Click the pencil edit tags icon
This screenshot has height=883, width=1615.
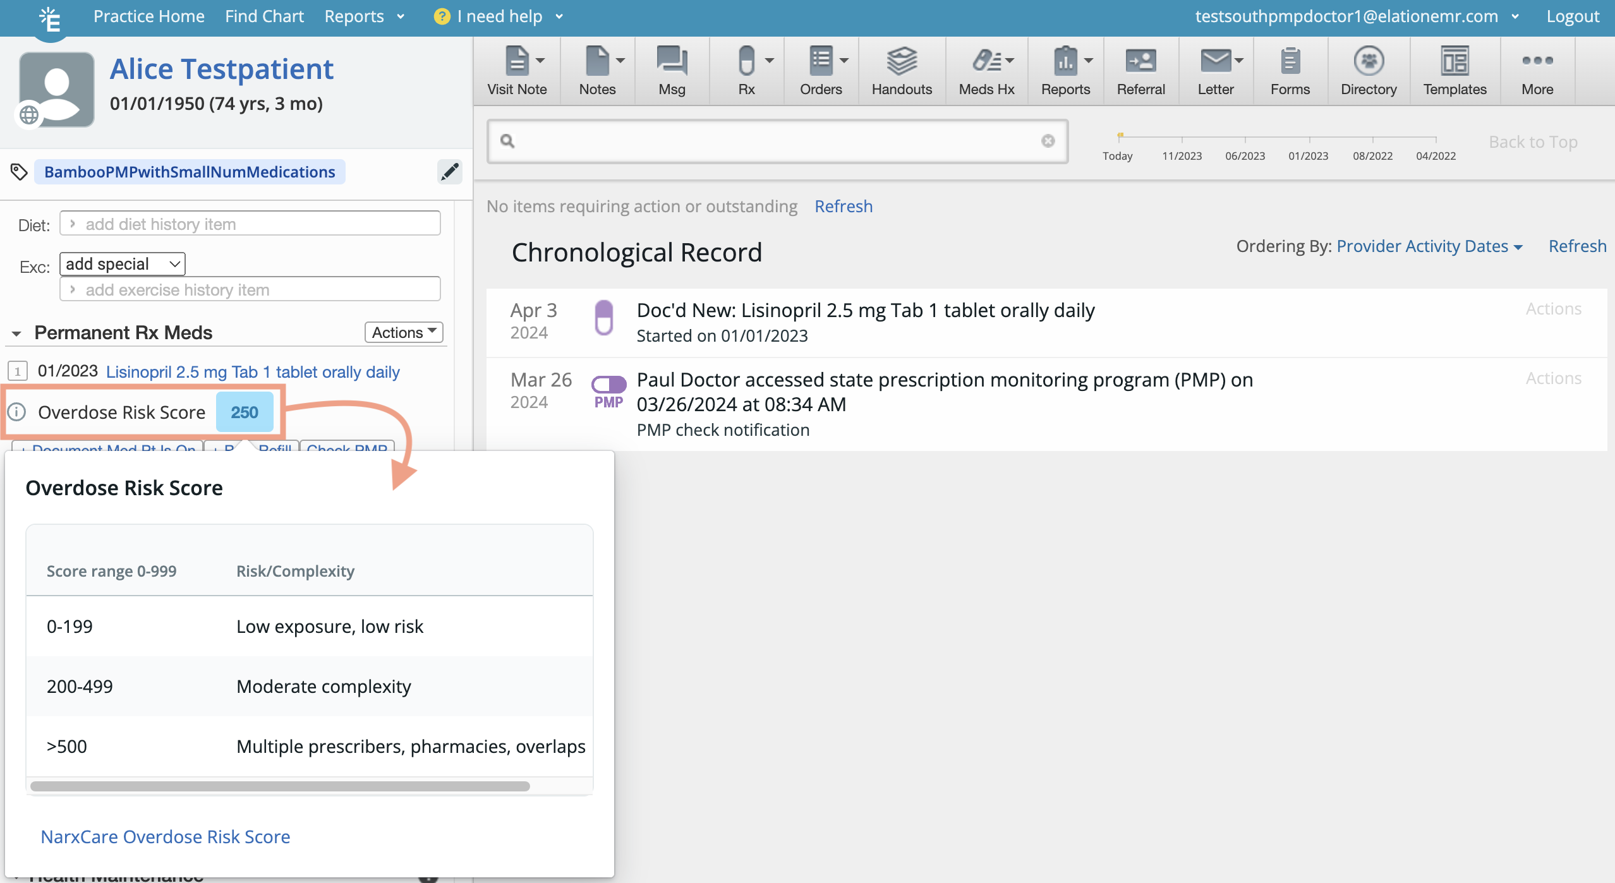tap(449, 172)
